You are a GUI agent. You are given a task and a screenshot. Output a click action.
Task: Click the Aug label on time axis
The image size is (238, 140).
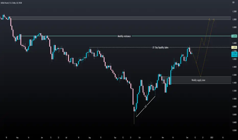click(90, 137)
